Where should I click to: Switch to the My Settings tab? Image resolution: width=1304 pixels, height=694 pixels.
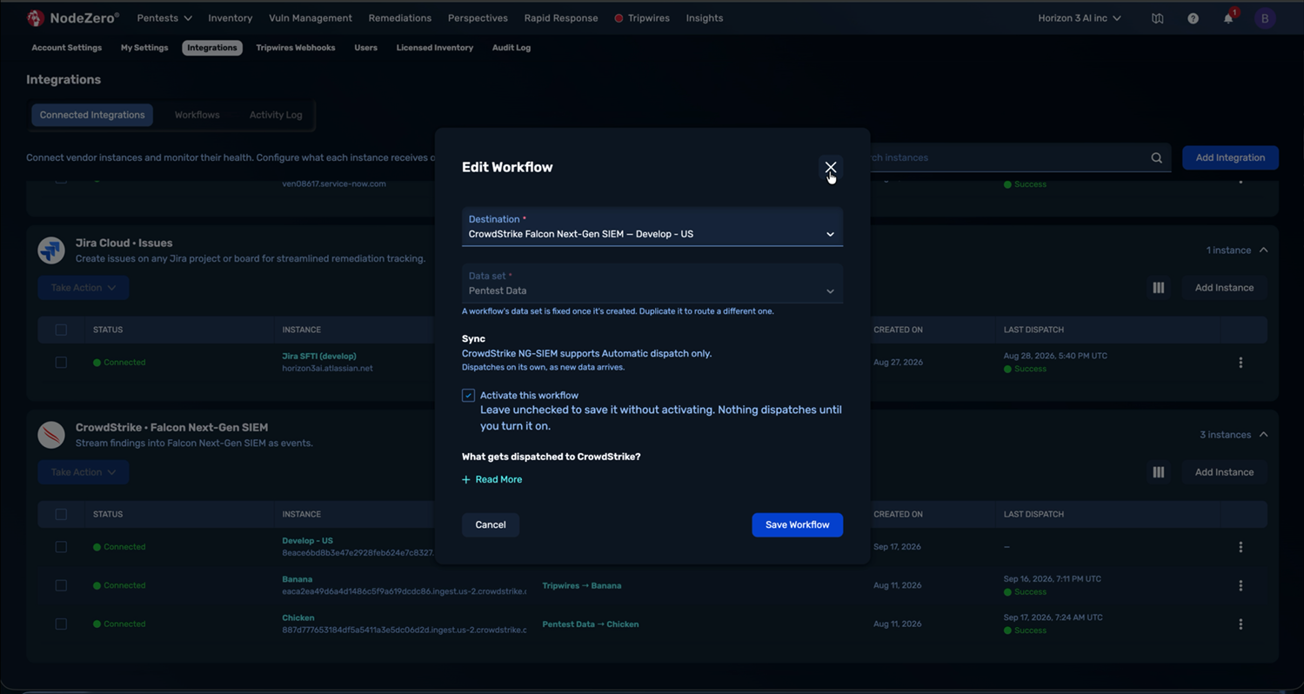144,48
